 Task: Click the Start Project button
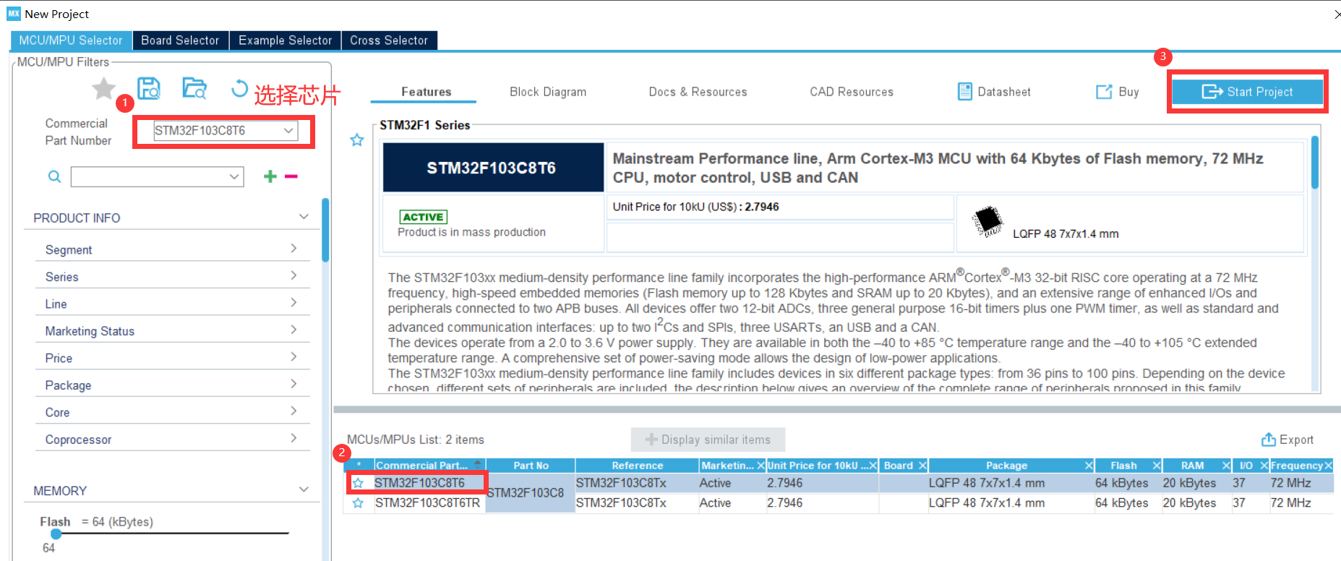pos(1247,92)
